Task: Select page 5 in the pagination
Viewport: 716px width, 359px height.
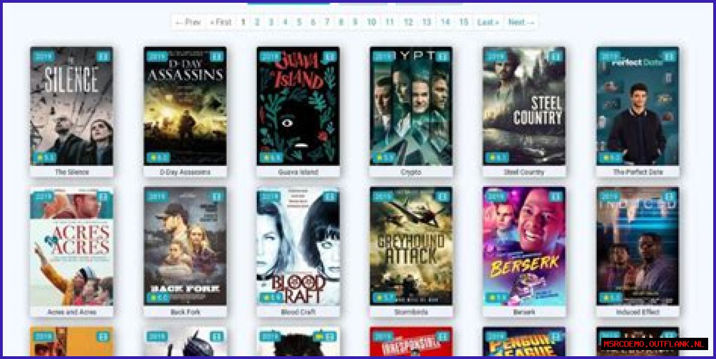Action: pyautogui.click(x=299, y=22)
